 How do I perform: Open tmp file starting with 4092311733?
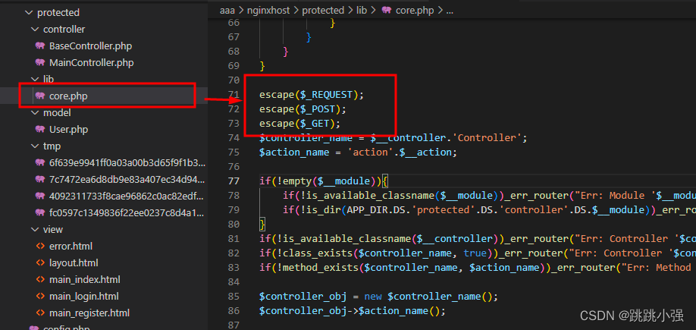pos(127,196)
